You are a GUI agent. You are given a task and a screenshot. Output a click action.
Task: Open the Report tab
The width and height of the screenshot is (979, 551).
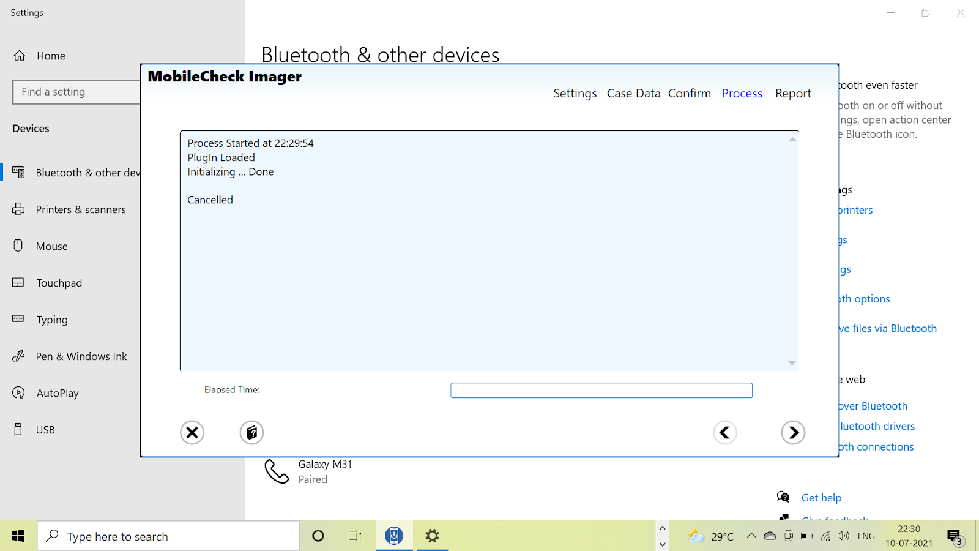point(793,94)
